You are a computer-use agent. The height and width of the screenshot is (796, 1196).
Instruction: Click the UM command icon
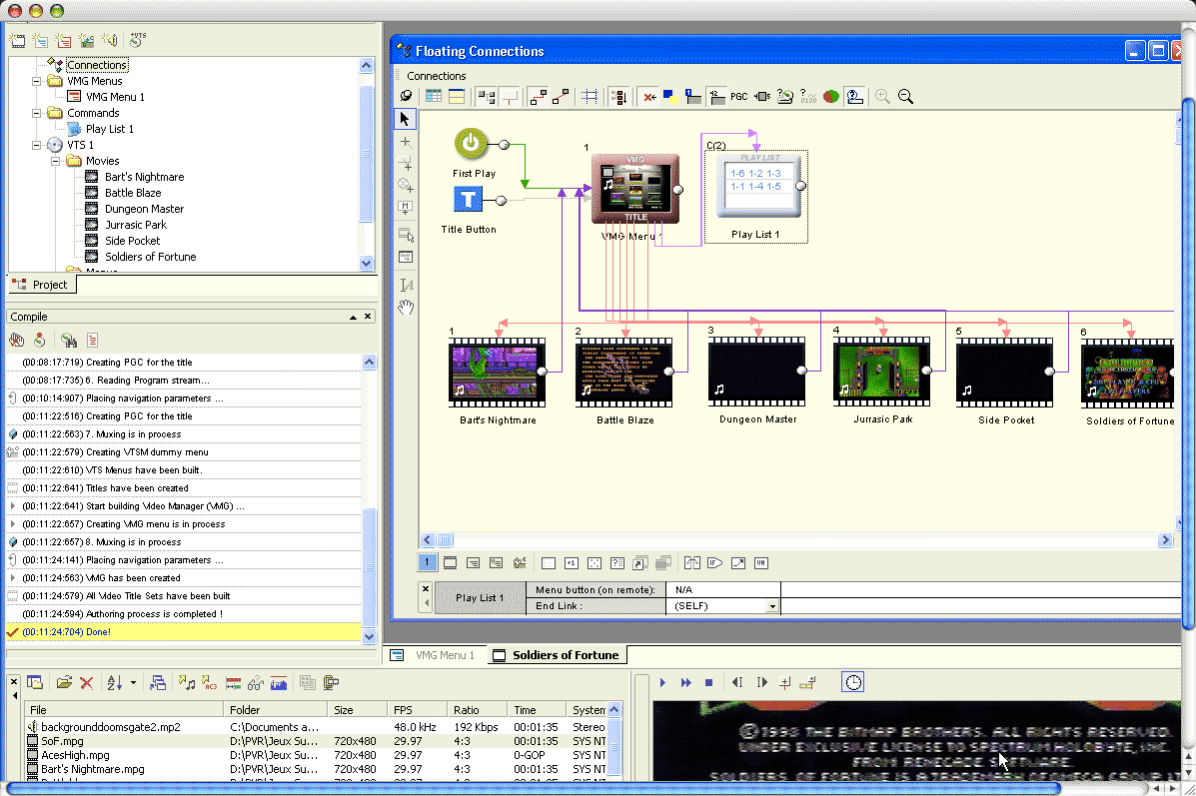point(760,563)
